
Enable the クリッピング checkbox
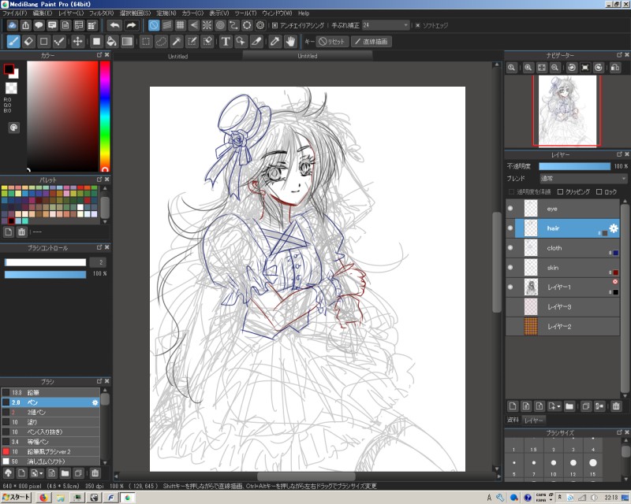coord(560,191)
